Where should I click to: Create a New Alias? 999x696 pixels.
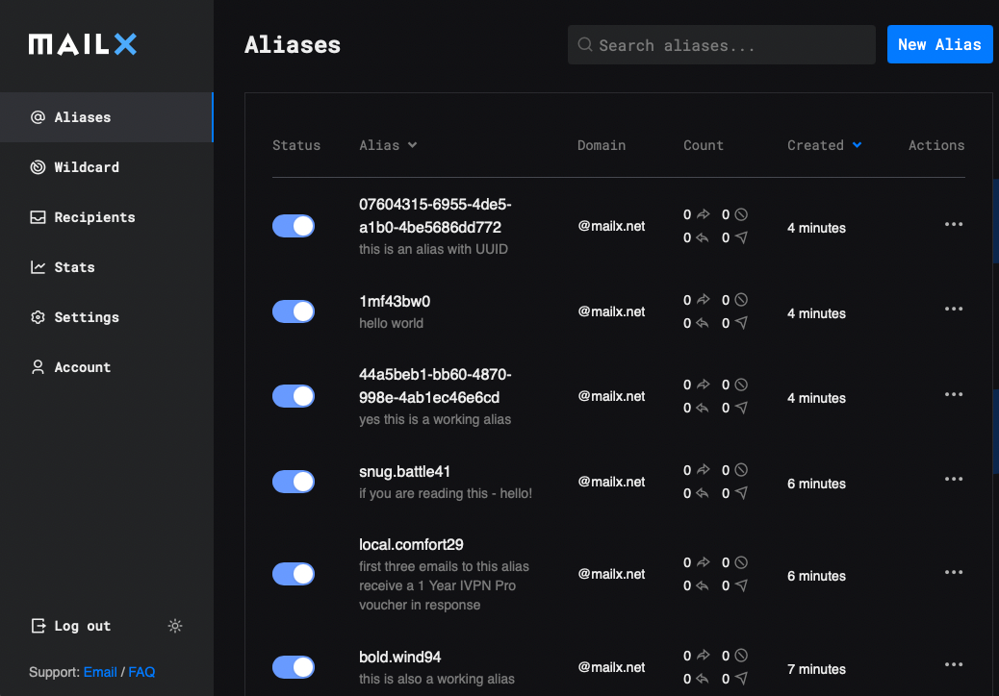point(939,44)
